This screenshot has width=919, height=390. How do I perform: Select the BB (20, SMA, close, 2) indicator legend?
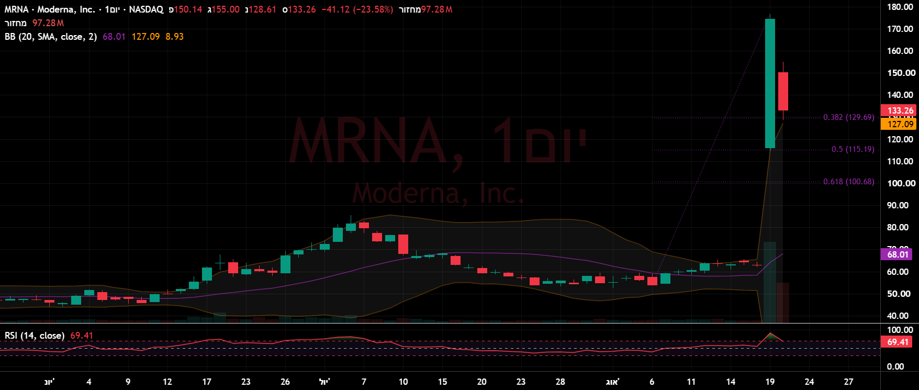(51, 37)
